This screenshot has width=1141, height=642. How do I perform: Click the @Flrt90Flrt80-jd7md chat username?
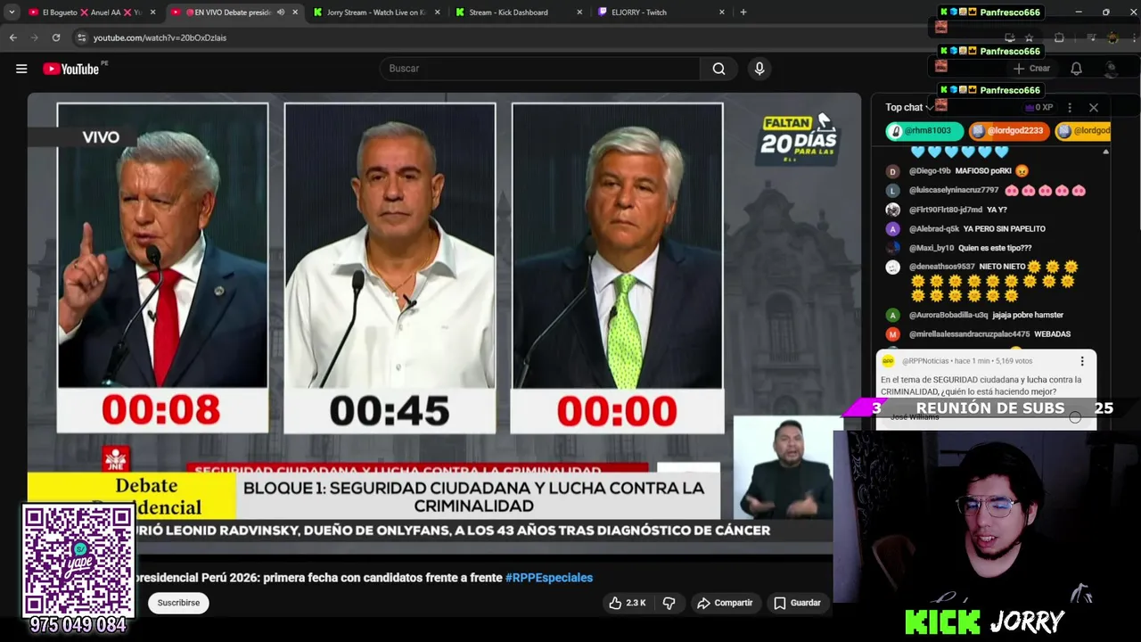pos(946,210)
